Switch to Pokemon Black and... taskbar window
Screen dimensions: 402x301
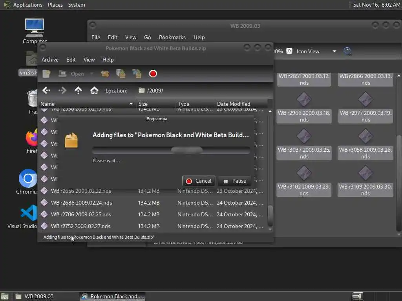click(113, 296)
